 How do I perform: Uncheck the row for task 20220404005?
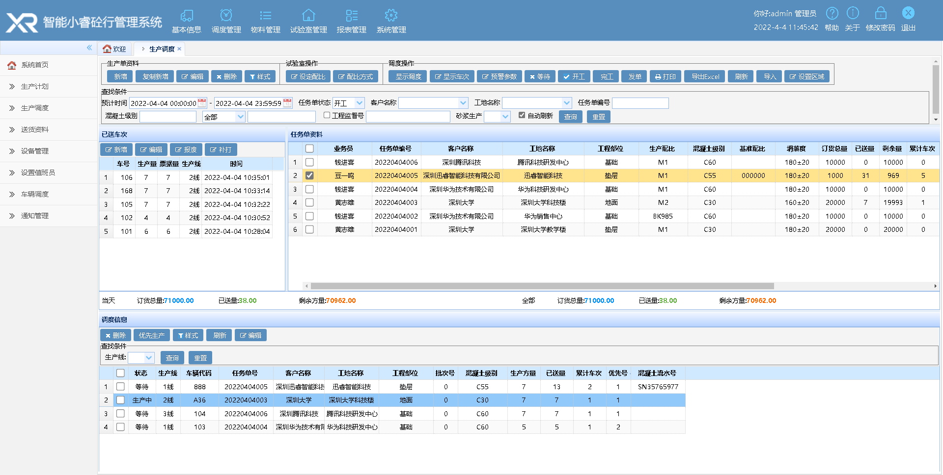pos(309,175)
